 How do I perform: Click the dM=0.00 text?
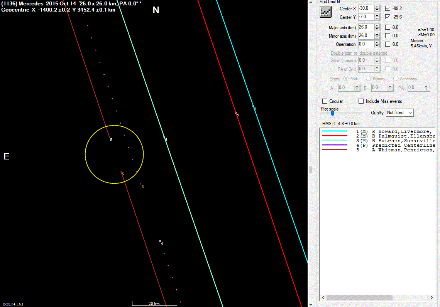click(426, 35)
